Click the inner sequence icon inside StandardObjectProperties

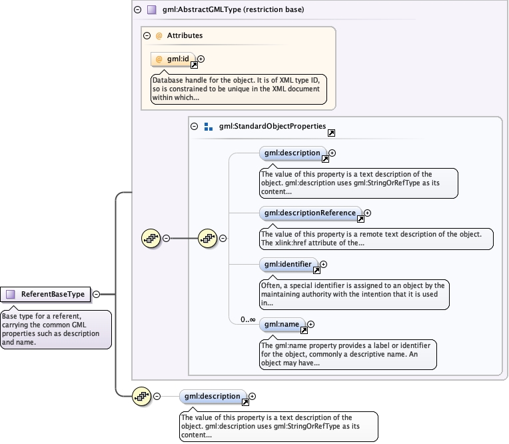[207, 239]
